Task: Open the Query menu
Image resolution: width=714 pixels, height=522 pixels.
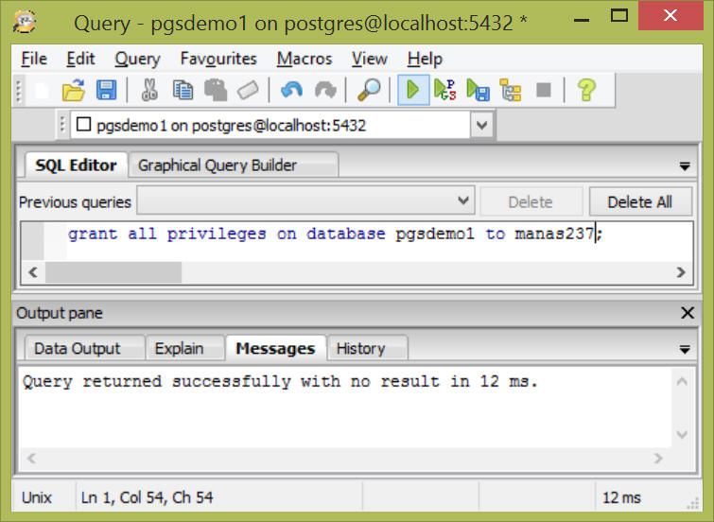Action: point(137,59)
